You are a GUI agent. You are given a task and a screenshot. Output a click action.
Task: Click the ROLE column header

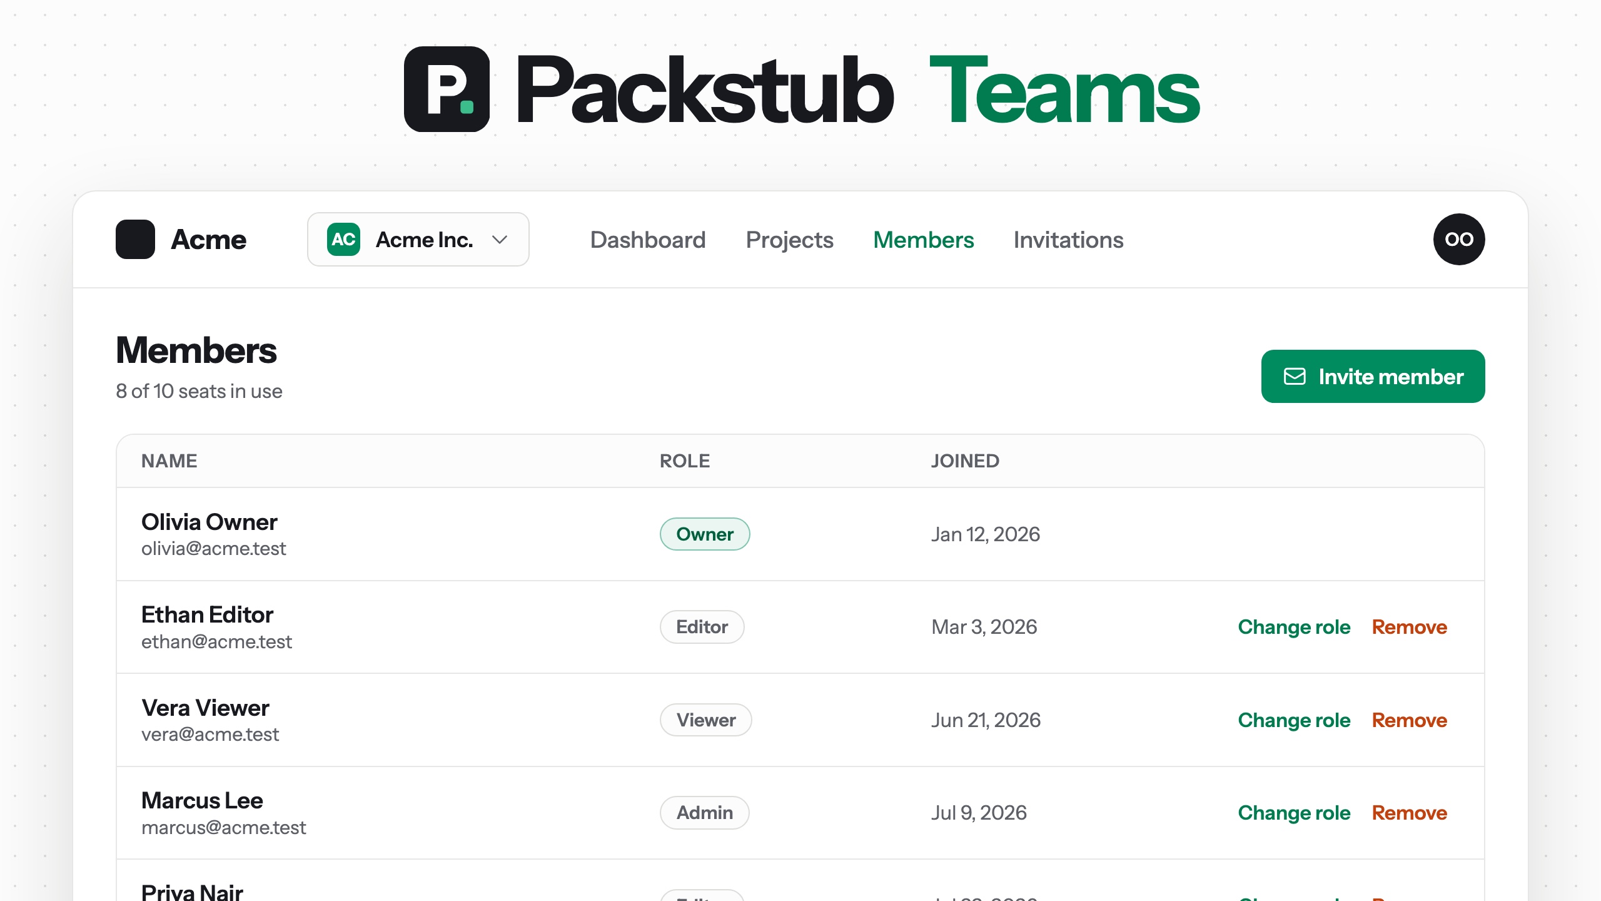tap(685, 461)
